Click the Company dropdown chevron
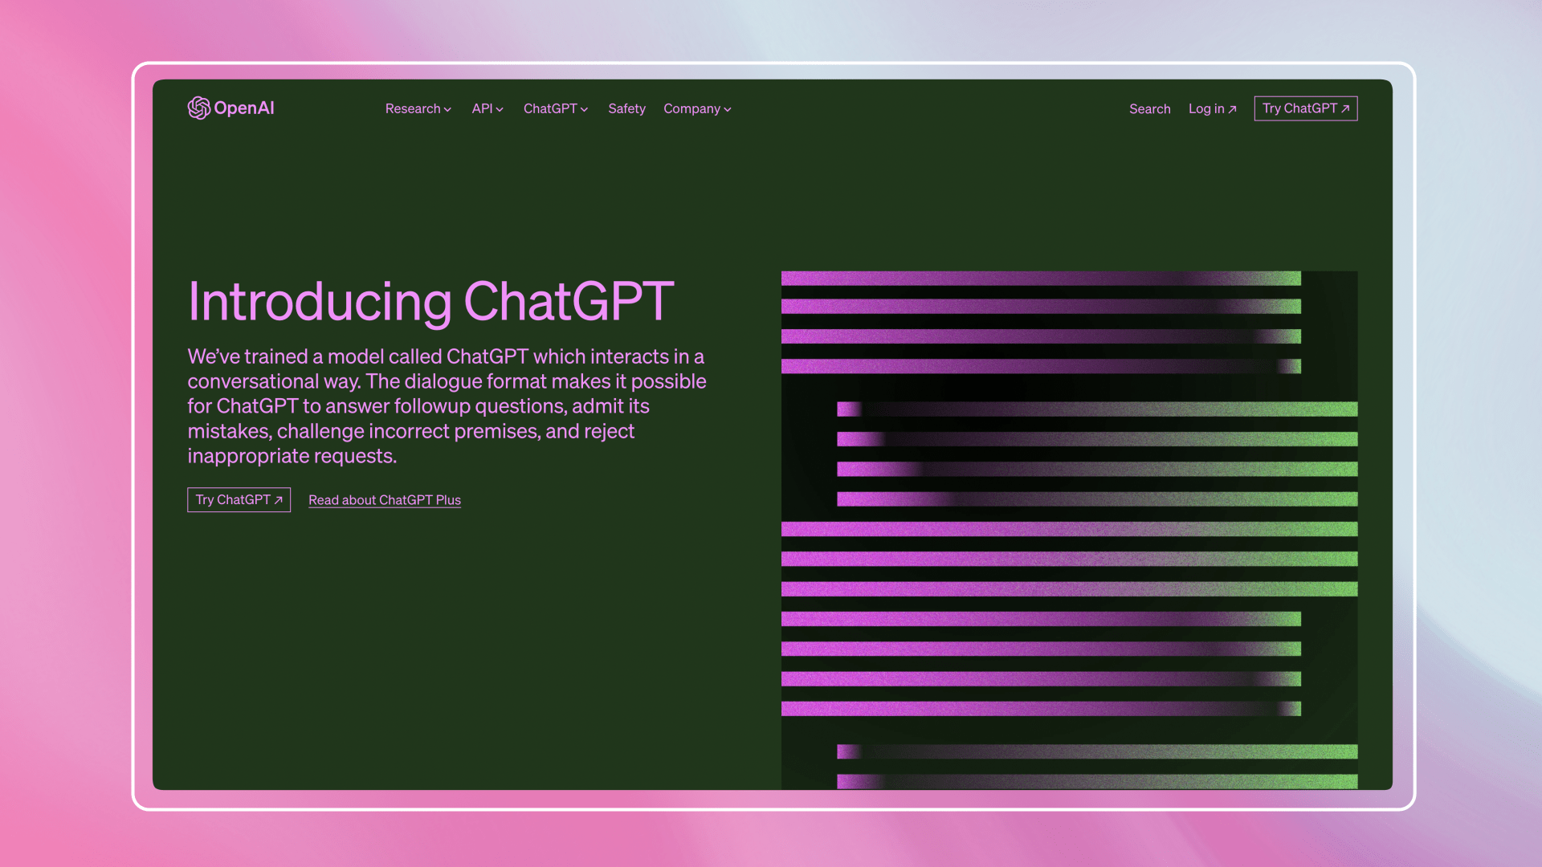 (x=728, y=110)
